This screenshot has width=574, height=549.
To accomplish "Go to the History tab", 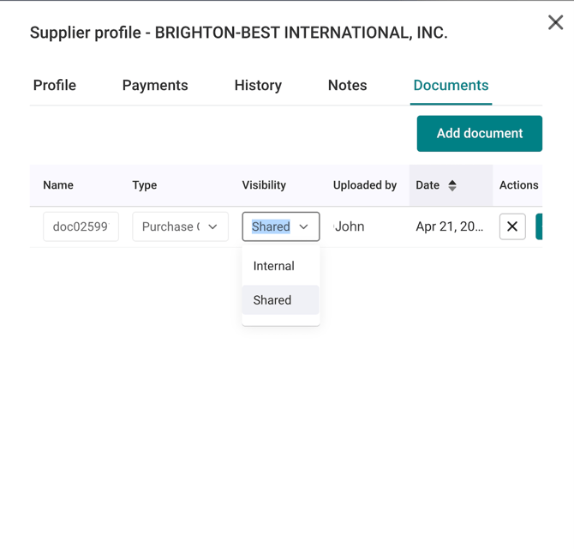I will [x=258, y=86].
